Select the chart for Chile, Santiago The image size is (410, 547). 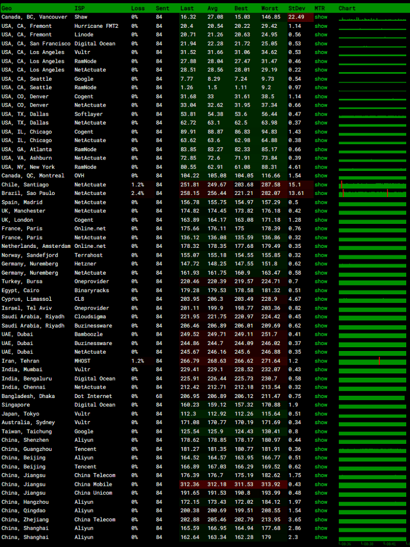click(x=372, y=185)
